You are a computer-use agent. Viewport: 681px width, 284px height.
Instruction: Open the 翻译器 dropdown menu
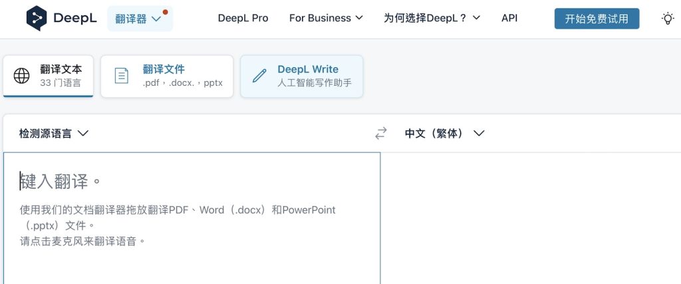point(140,19)
